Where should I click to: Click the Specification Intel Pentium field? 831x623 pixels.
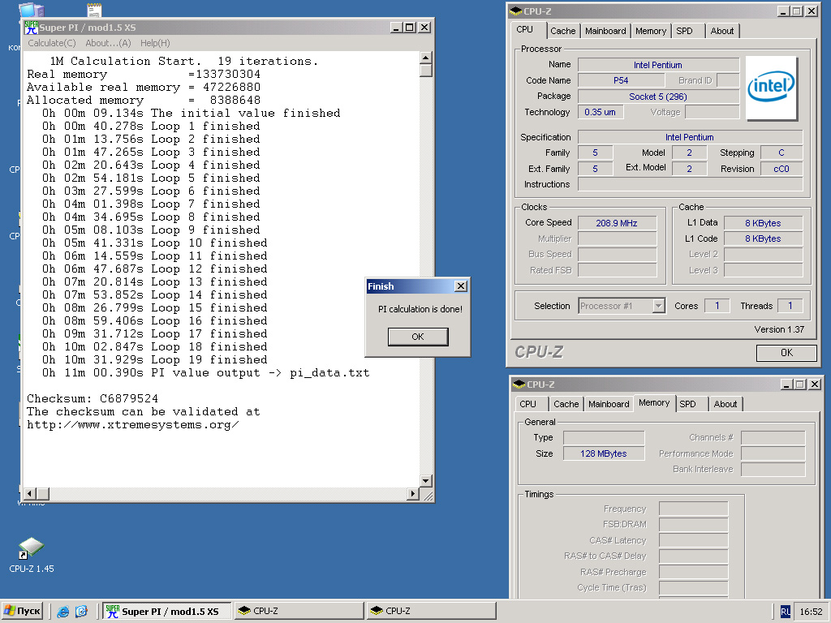click(690, 137)
